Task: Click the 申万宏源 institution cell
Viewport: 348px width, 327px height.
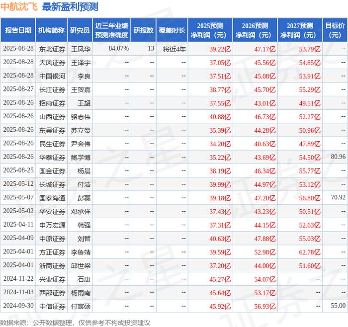Action: pos(52,225)
